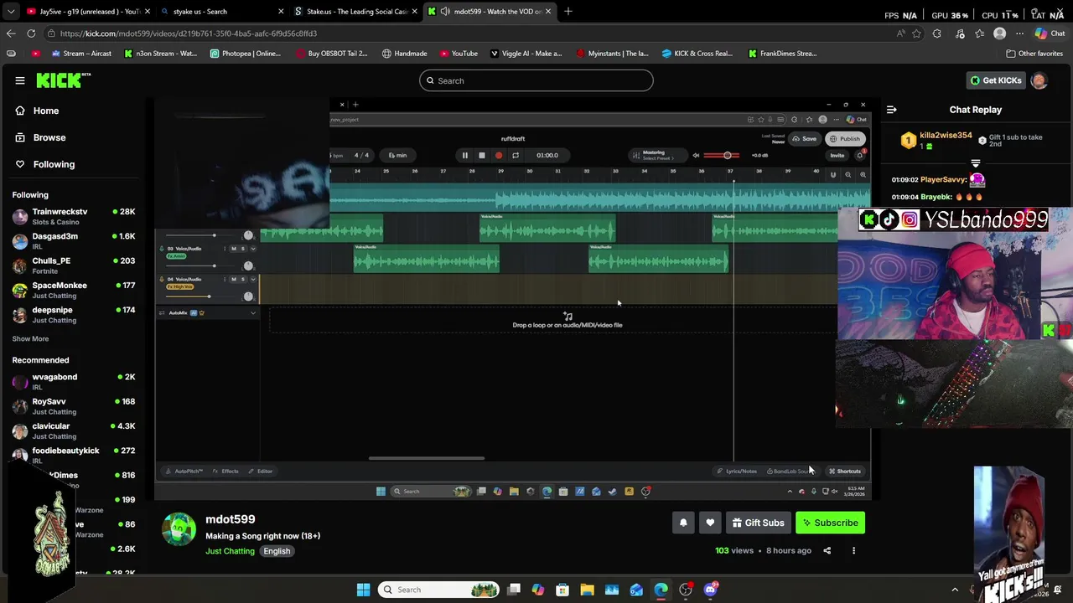
Task: Click the Gift Subs button
Action: [758, 523]
